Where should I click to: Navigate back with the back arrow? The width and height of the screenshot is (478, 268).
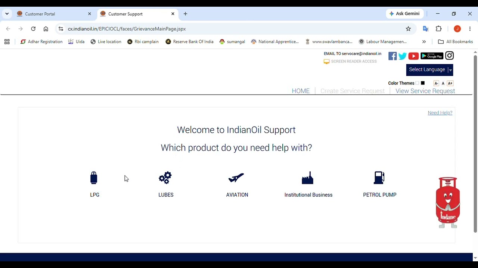click(x=8, y=29)
